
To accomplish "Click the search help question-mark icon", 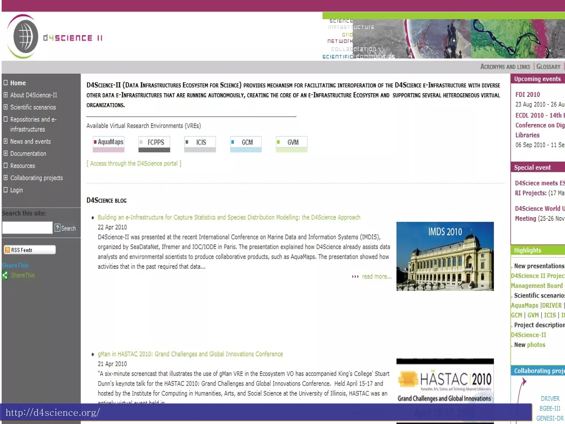I will pos(57,228).
